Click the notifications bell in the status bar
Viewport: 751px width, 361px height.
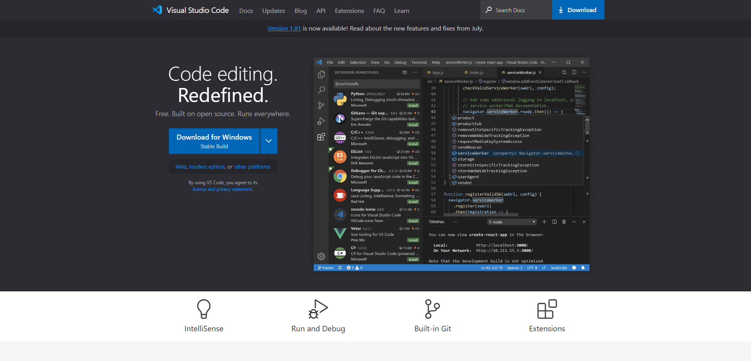tap(583, 268)
